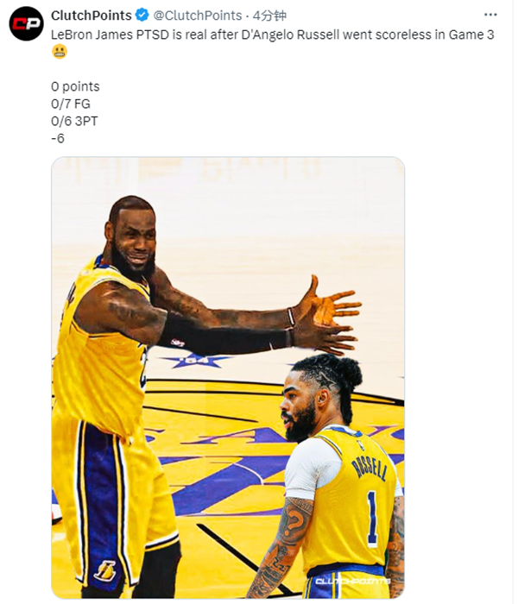The image size is (518, 604).
Task: Open the 4分钟 timestamp link
Action: coord(269,16)
